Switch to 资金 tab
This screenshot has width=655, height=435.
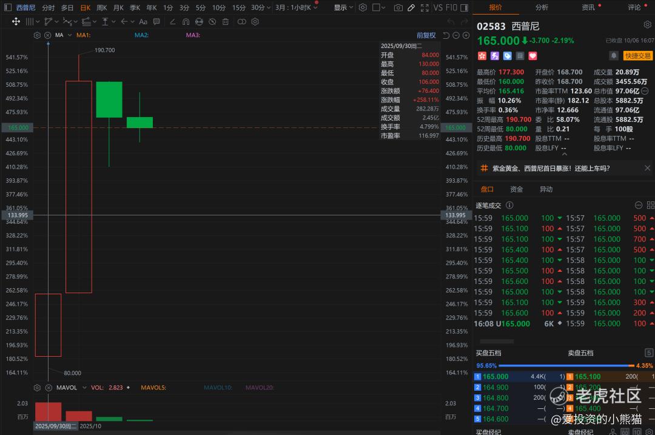(516, 189)
